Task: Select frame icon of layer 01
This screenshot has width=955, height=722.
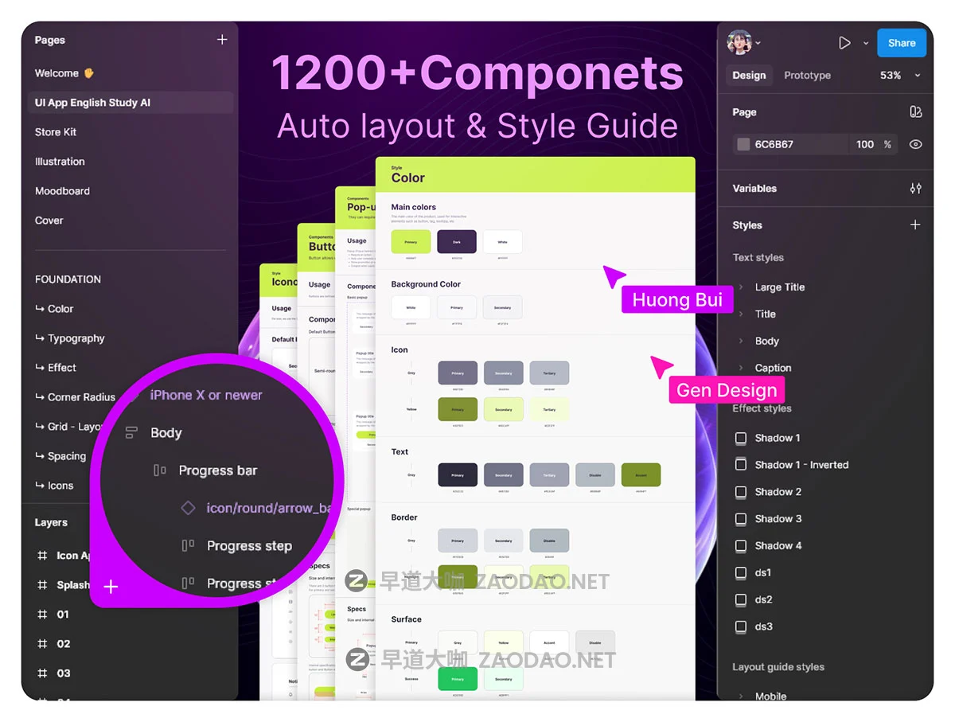Action: coord(42,615)
